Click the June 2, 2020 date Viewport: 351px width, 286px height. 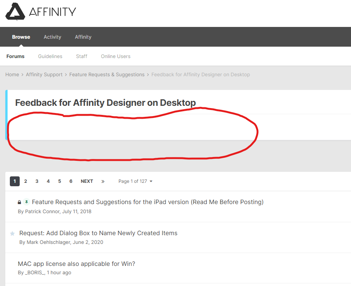click(88, 242)
